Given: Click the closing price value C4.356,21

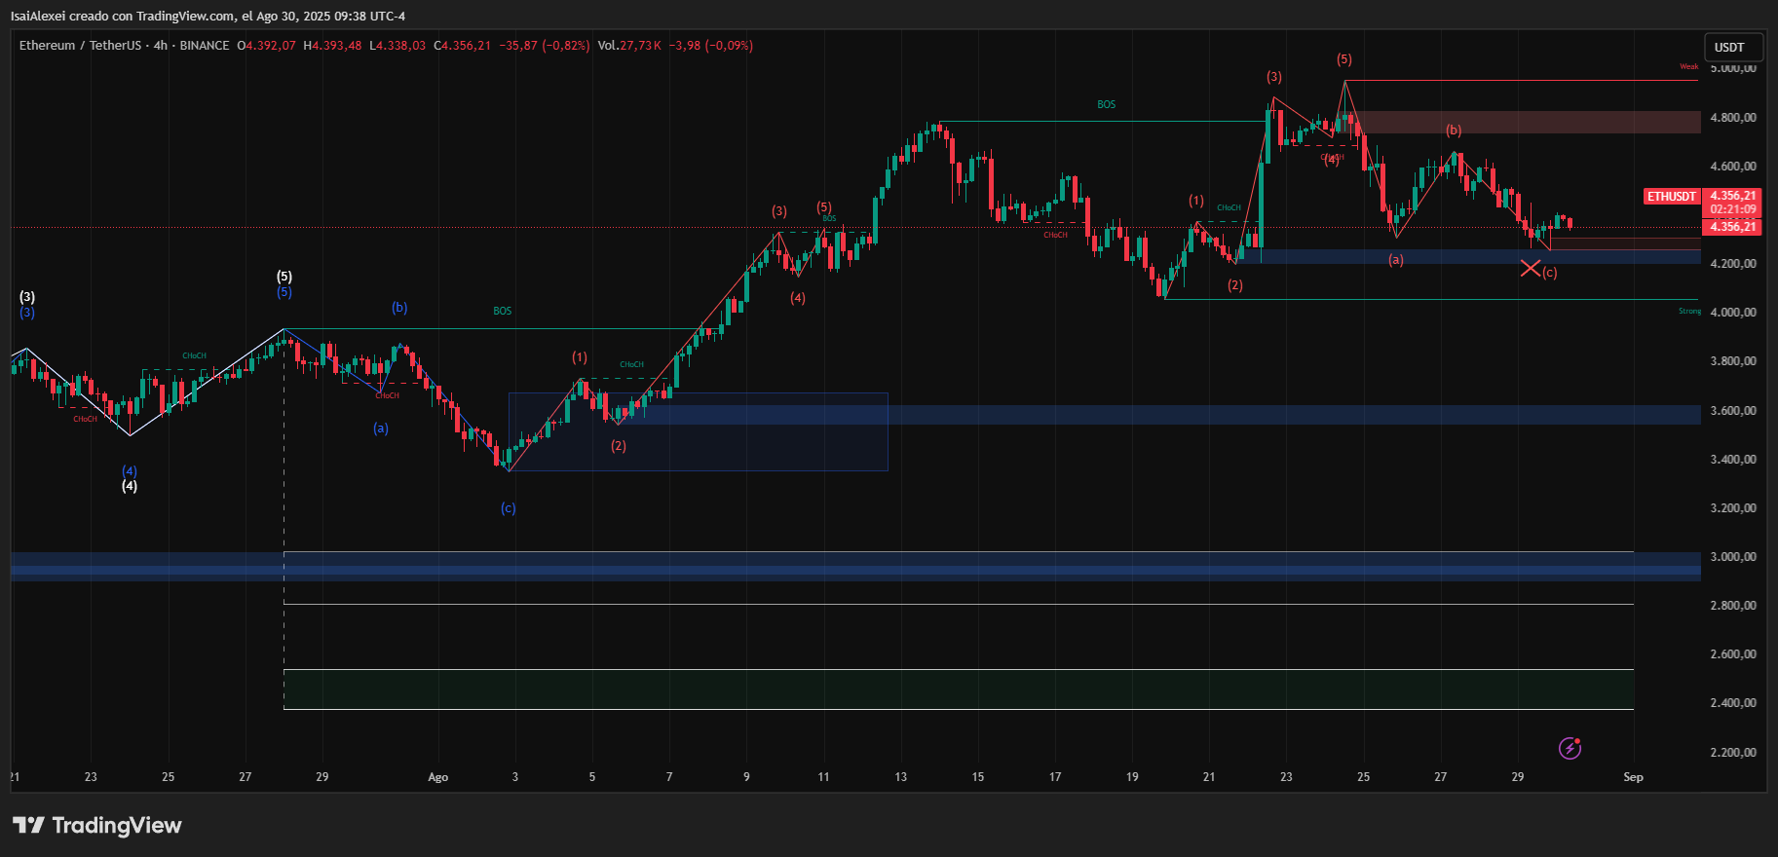Looking at the screenshot, I should (x=463, y=46).
